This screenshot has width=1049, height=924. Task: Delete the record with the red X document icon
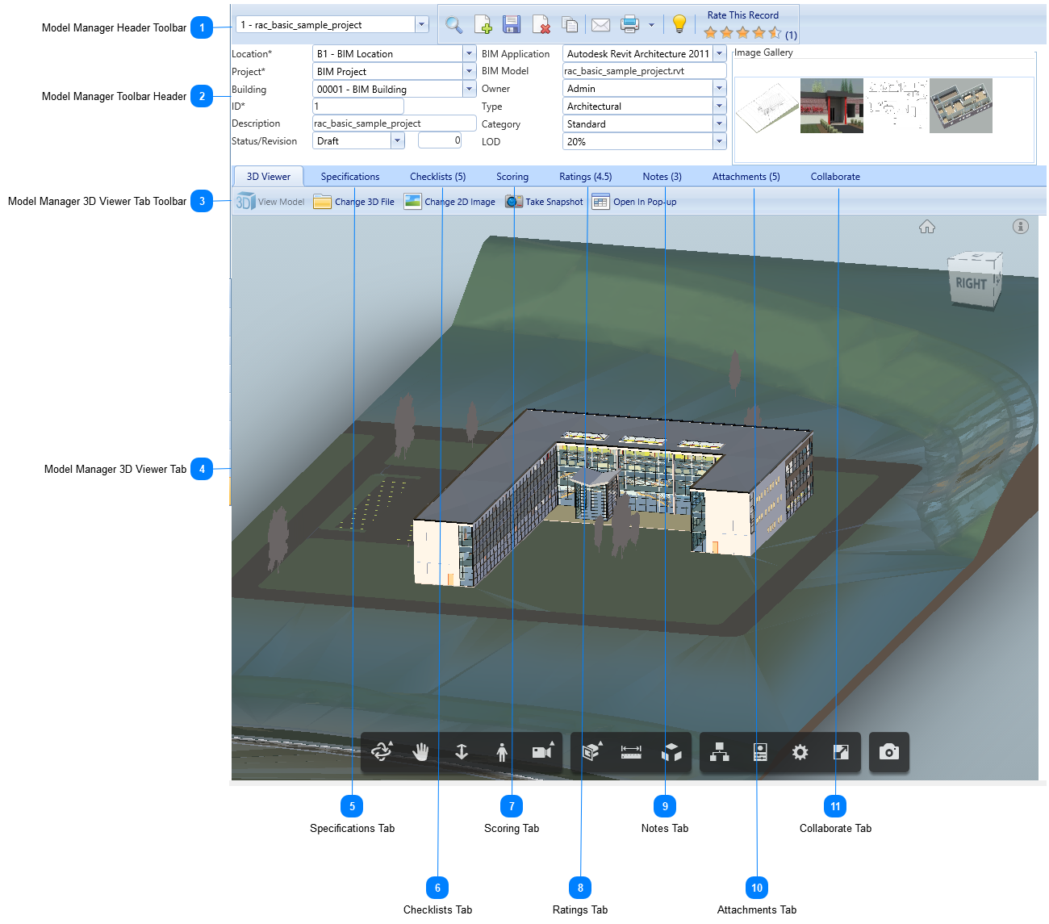(541, 25)
